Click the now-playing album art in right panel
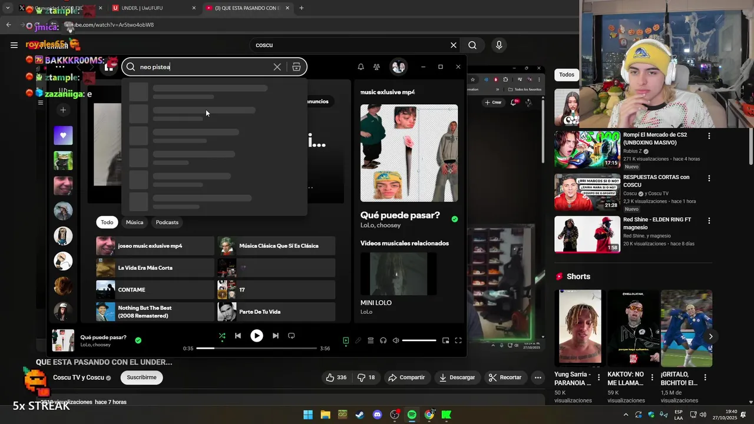This screenshot has height=424, width=754. click(409, 153)
